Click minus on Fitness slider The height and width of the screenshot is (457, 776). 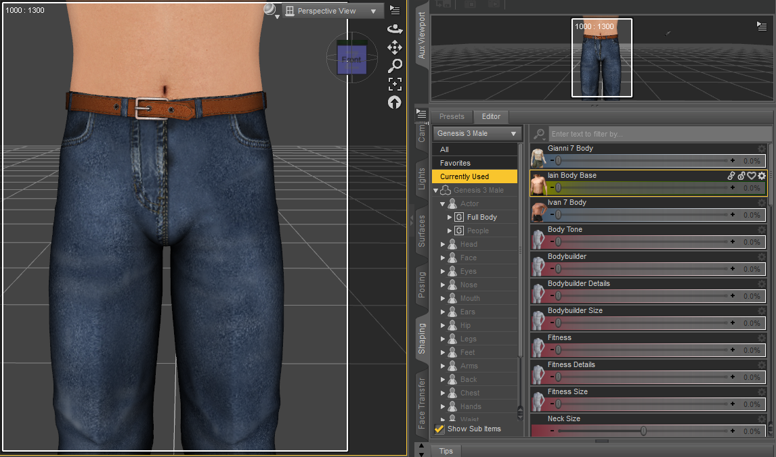[x=552, y=350]
